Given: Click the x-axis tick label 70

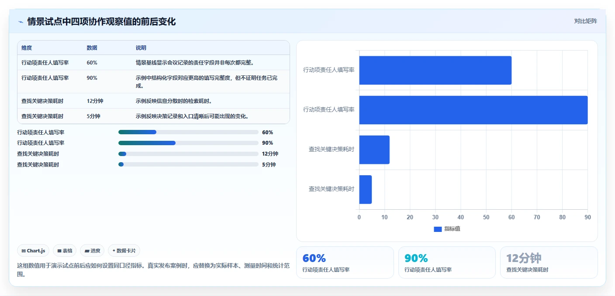Looking at the screenshot, I should tap(537, 217).
